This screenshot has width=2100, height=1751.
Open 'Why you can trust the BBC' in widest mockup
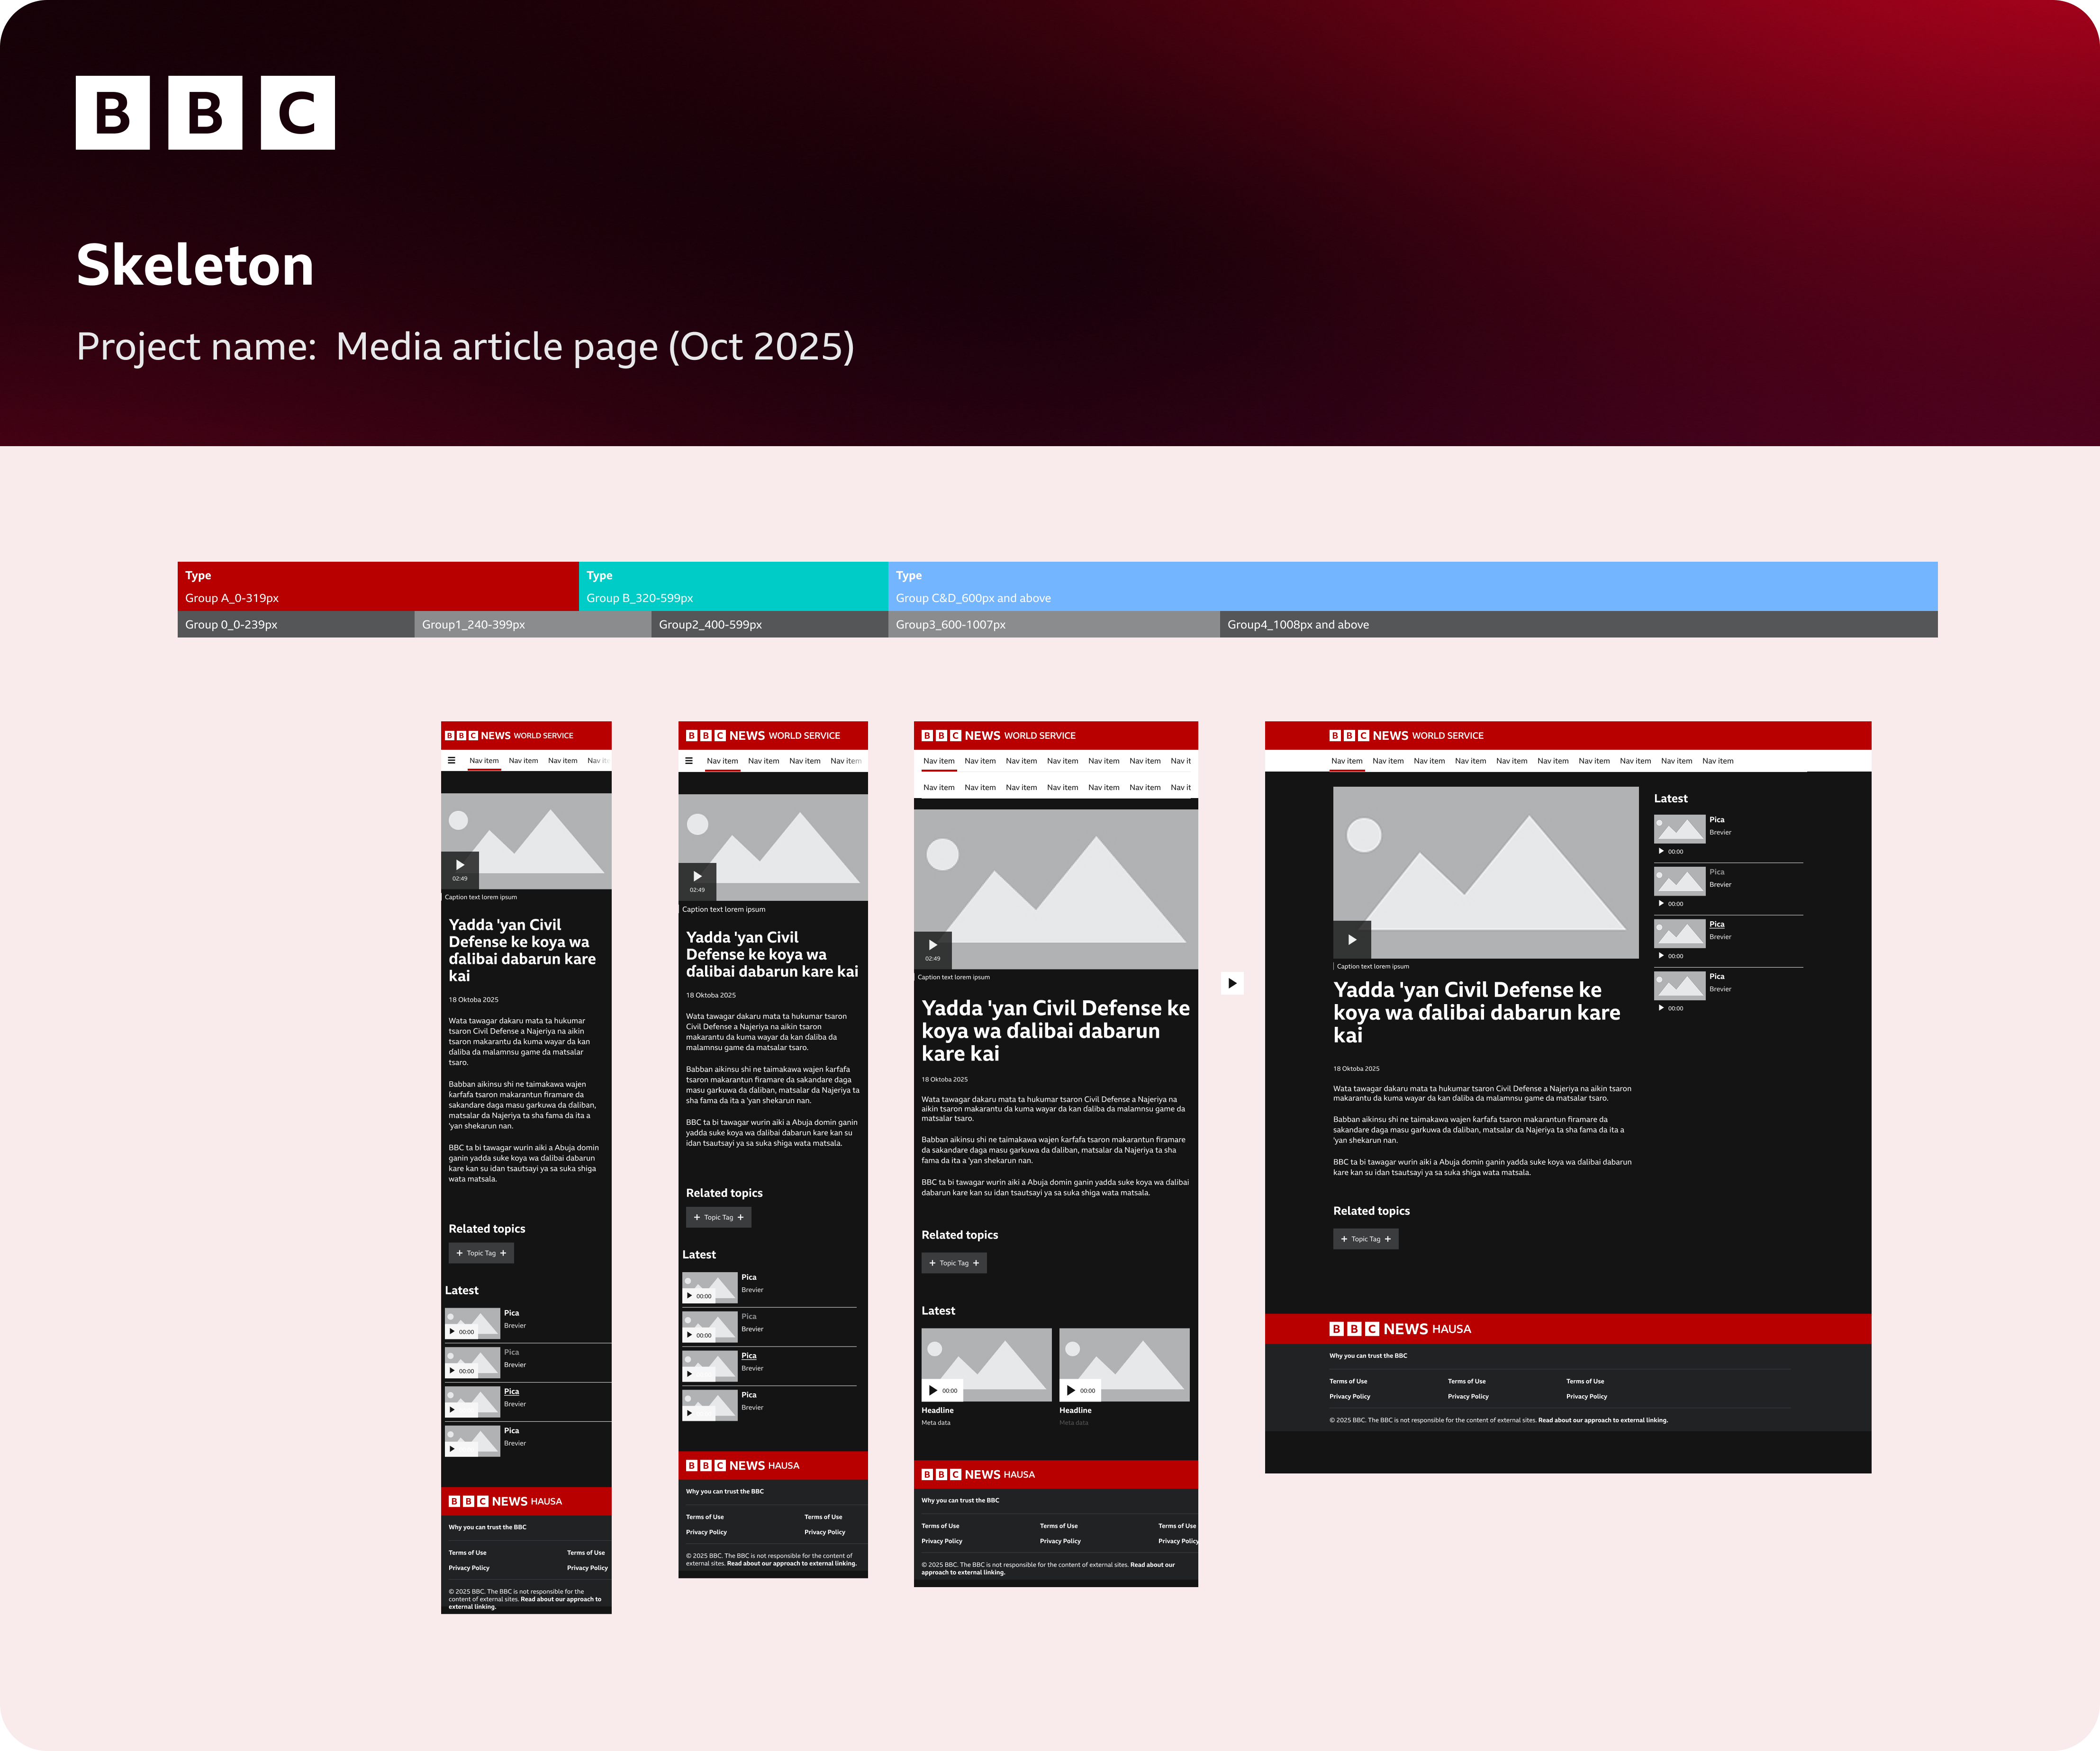1367,1356
